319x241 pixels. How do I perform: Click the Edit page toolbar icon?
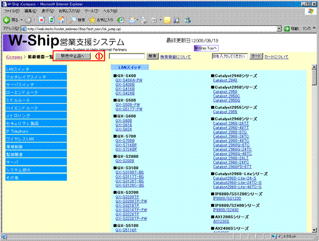coord(154,20)
